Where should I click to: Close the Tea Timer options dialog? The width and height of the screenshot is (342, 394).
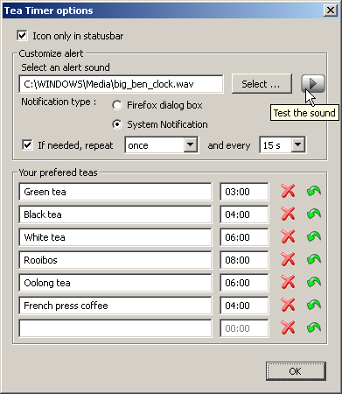[x=331, y=11]
